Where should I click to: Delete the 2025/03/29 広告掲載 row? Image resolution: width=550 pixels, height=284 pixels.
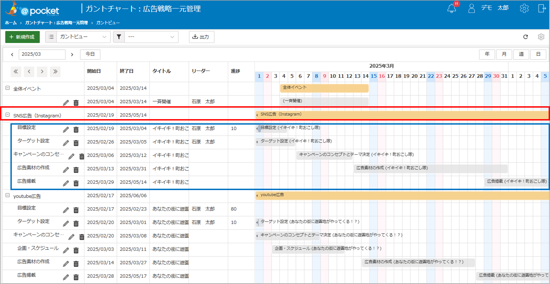coord(76,183)
